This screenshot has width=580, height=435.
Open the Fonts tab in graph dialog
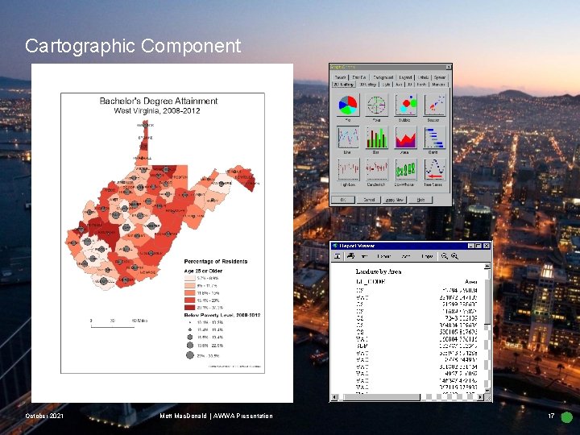421,85
